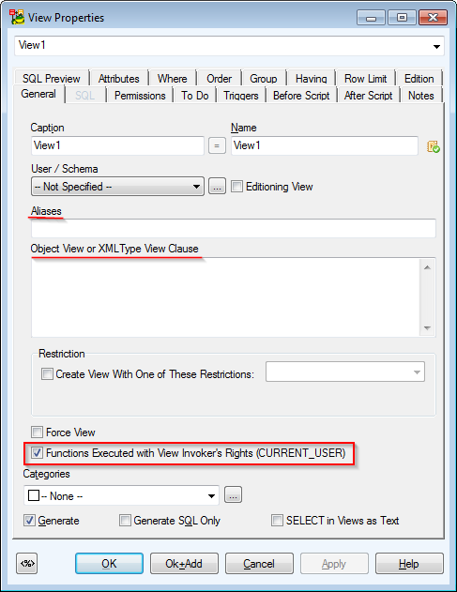This screenshot has width=457, height=592.
Task: Select the General tab
Action: coord(38,94)
